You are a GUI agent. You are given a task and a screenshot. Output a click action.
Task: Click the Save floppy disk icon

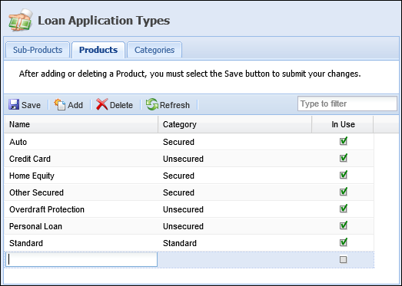(14, 104)
